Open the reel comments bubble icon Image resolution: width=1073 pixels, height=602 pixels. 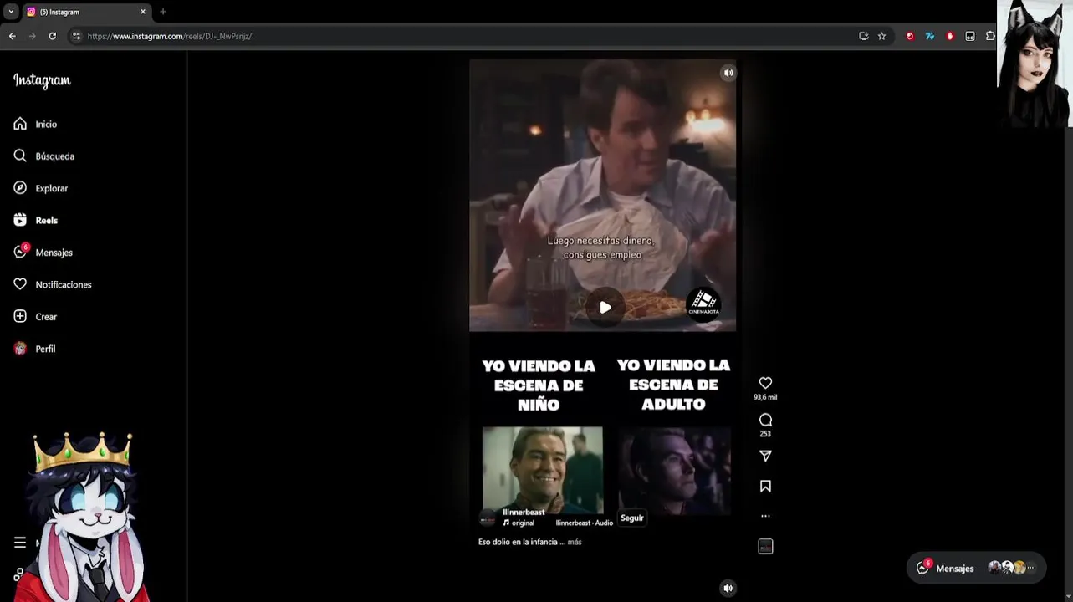pos(765,420)
